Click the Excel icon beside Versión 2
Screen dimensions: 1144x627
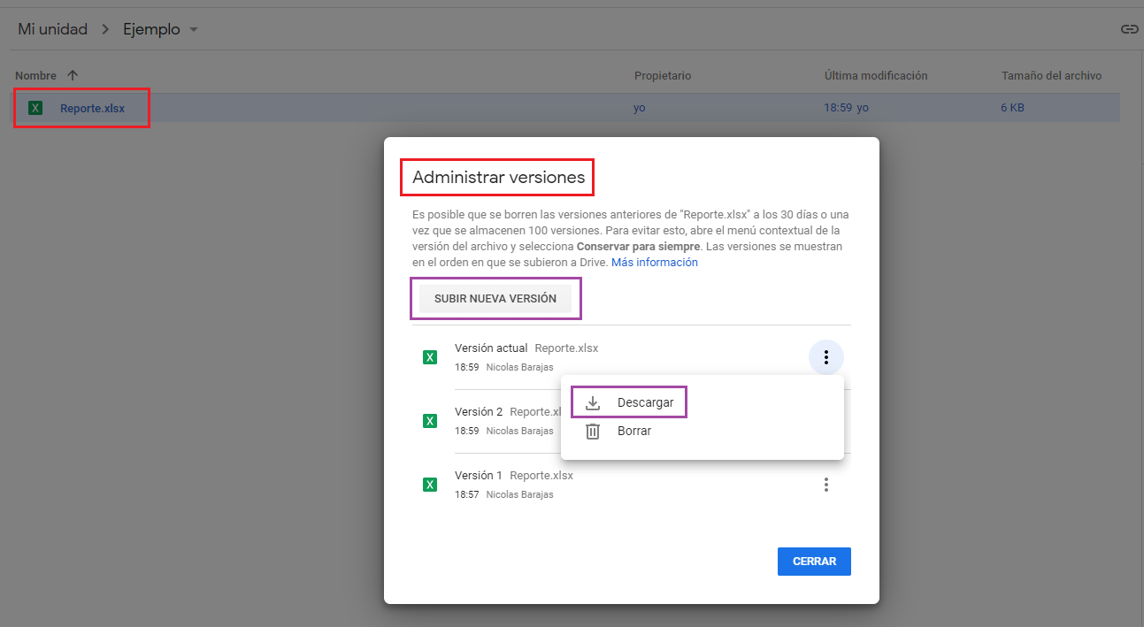[430, 421]
